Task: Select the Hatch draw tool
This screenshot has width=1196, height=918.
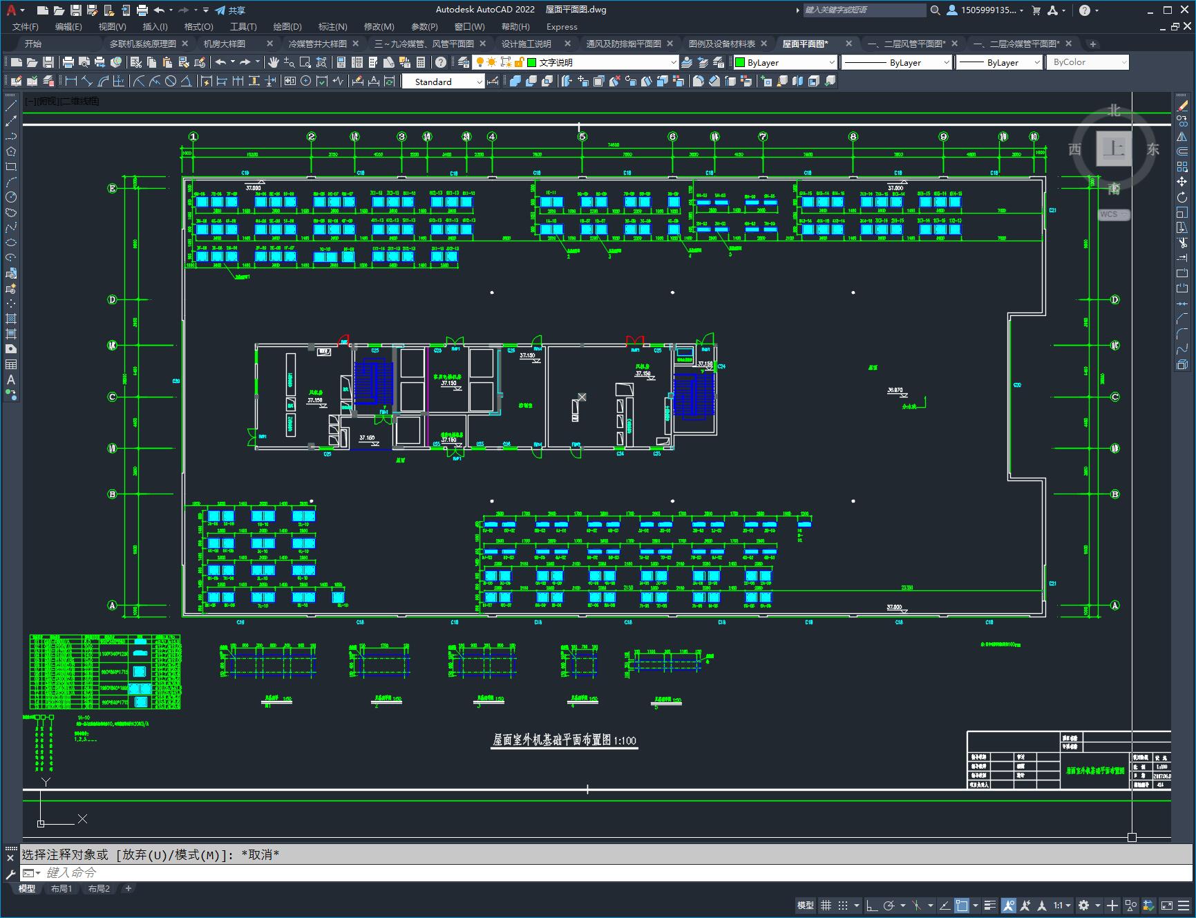Action: 11,319
